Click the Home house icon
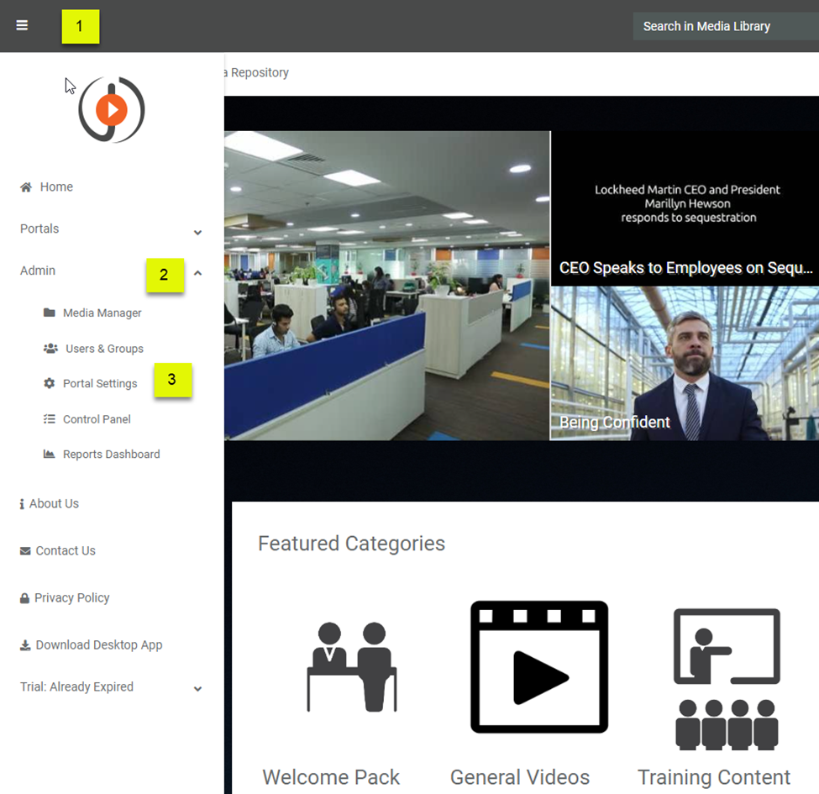This screenshot has width=819, height=794. [x=24, y=186]
